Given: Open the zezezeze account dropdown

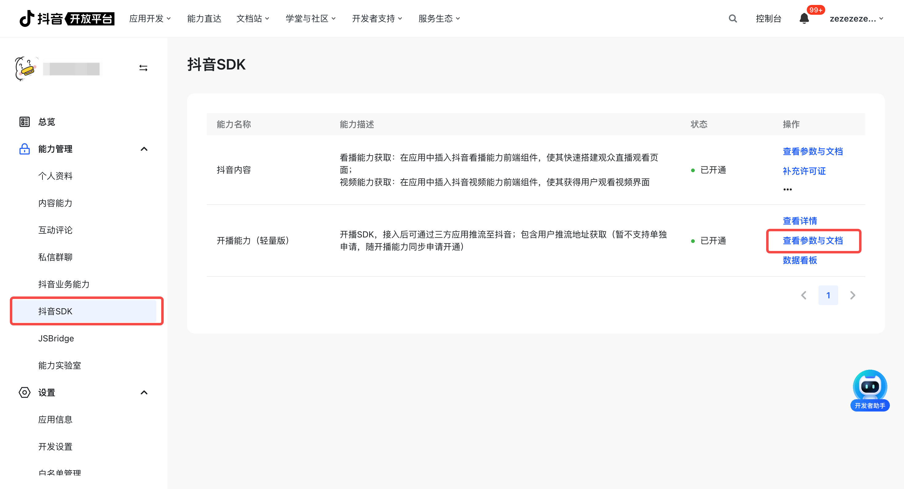Looking at the screenshot, I should (856, 18).
